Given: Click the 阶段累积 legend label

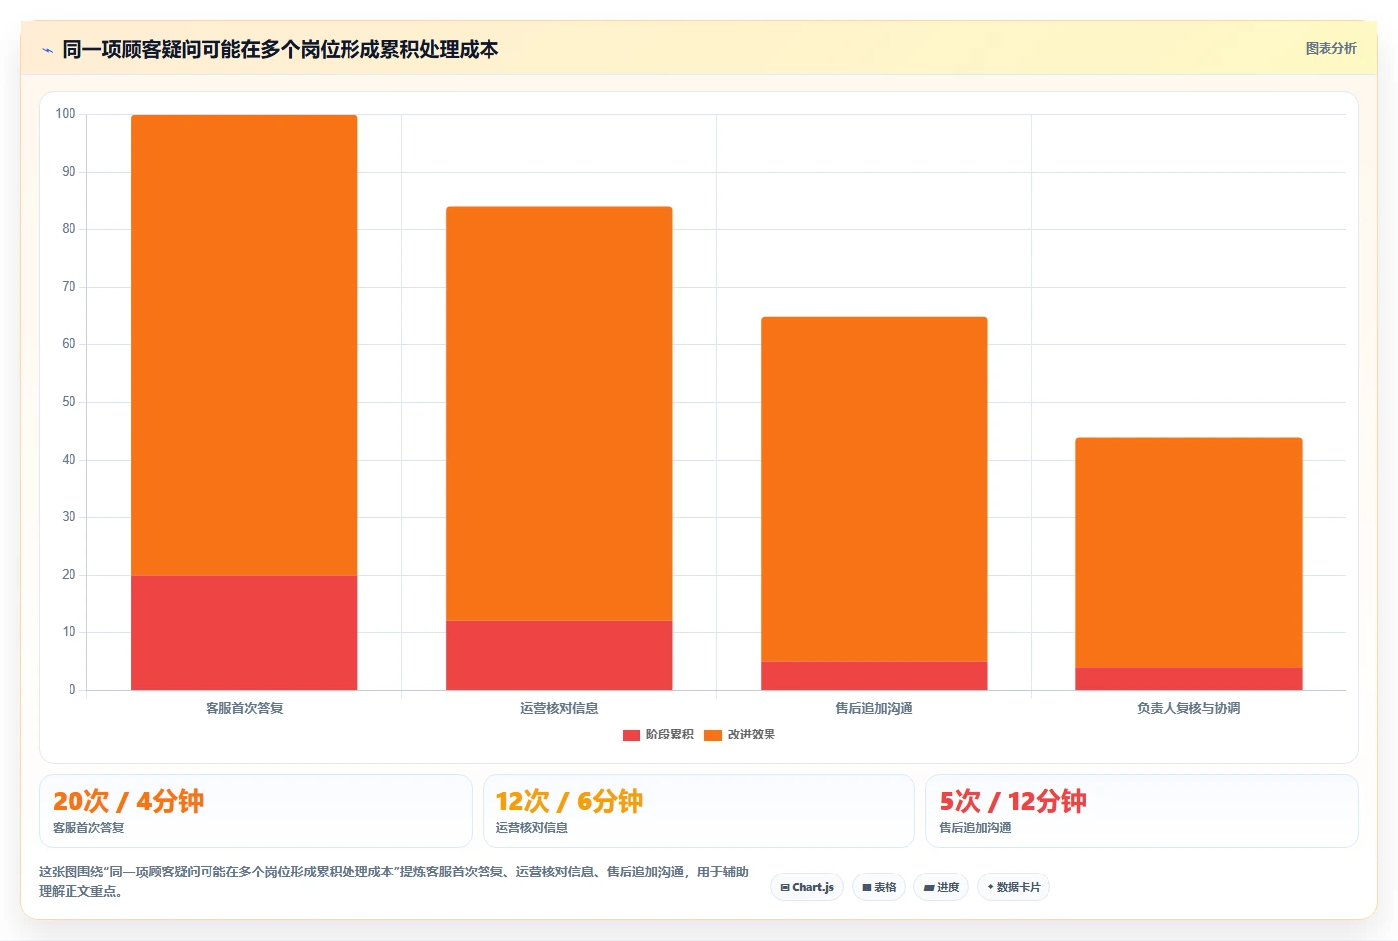Looking at the screenshot, I should [669, 735].
